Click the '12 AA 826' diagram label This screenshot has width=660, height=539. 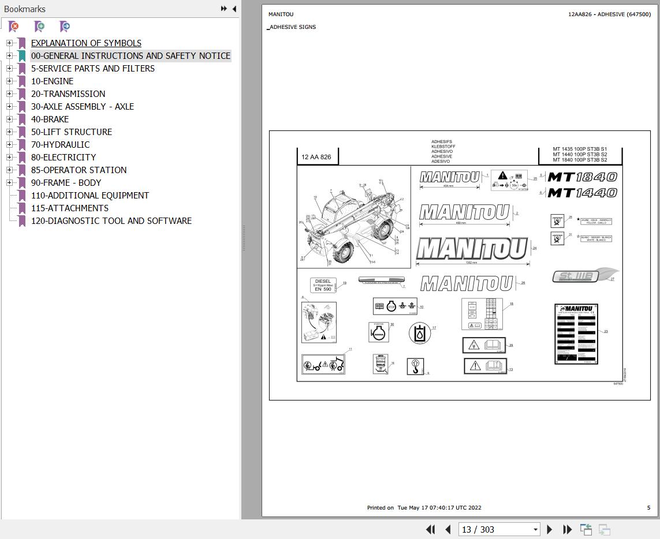[x=316, y=157]
